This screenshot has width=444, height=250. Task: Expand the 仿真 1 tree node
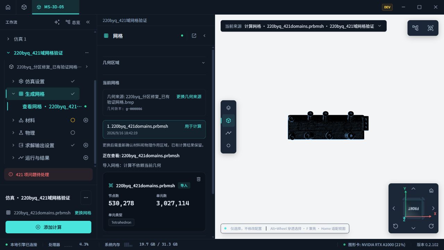[8, 39]
